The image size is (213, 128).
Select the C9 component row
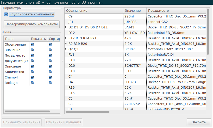point(135,16)
